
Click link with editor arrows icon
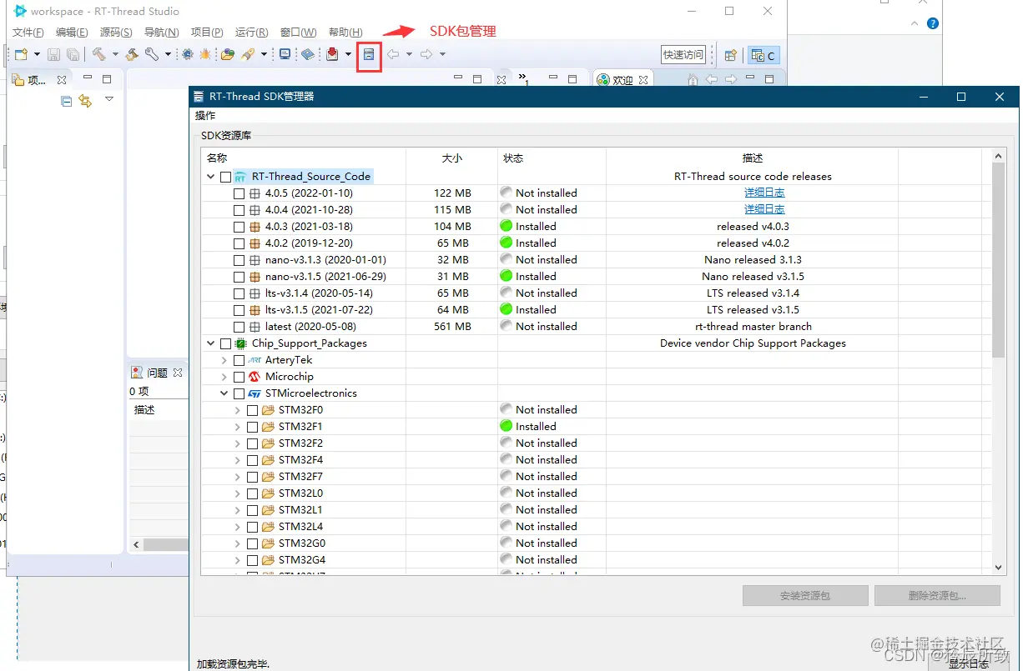85,101
